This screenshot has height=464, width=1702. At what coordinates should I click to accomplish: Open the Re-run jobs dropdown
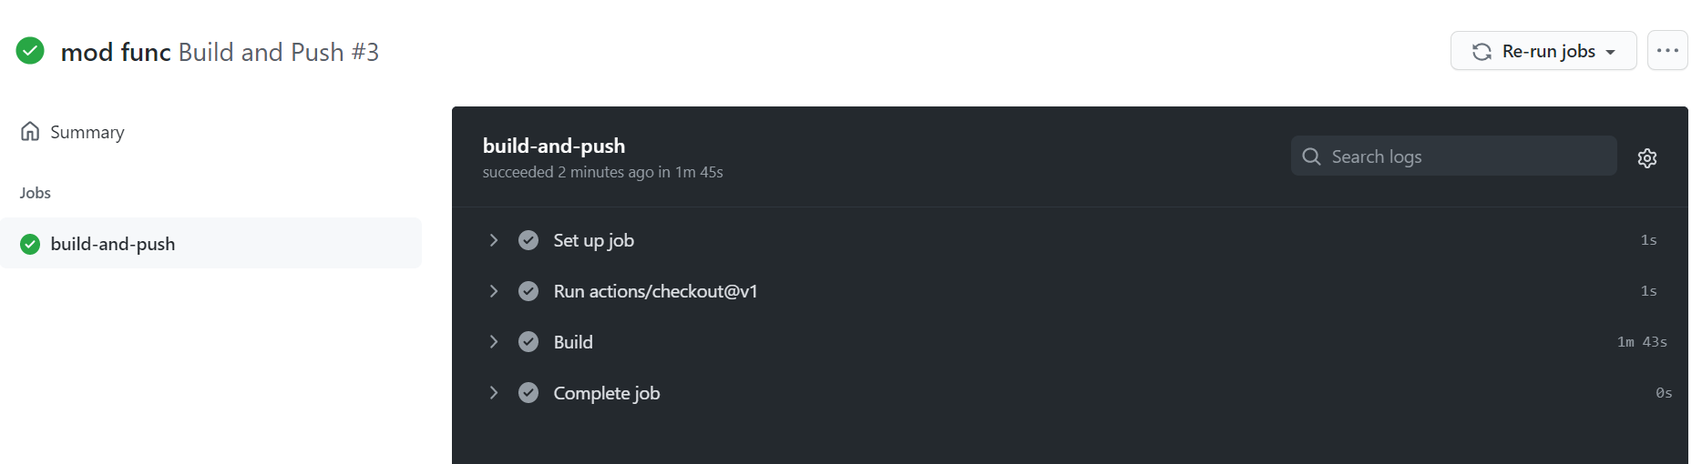pos(1543,51)
